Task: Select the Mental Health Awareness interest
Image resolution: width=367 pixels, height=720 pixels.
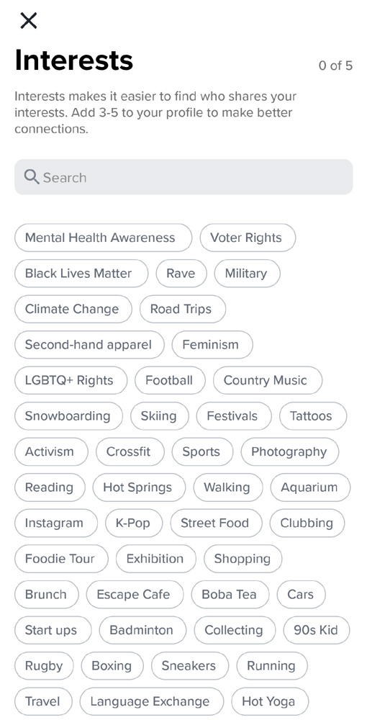Action: pyautogui.click(x=103, y=238)
